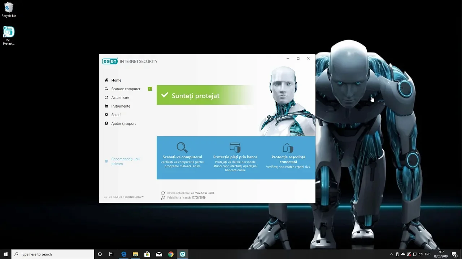Close the ESET Internet Security window
Image resolution: width=462 pixels, height=259 pixels.
tap(308, 58)
